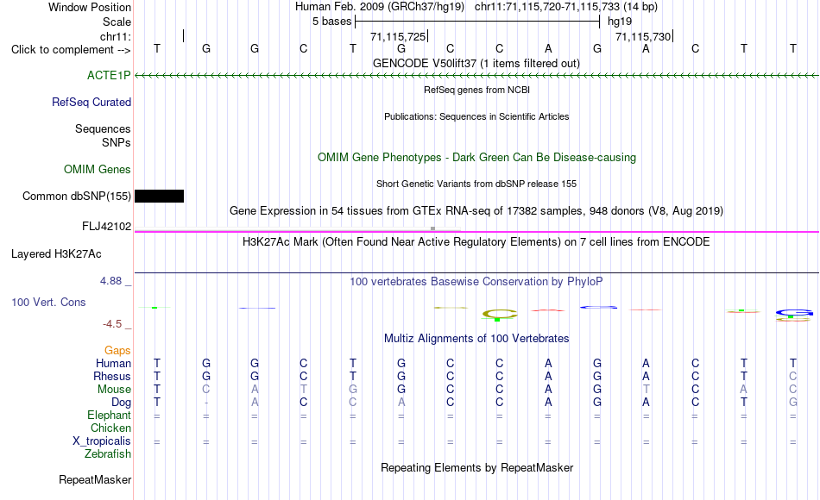
Task: Select the Zebrafish species row label
Action: [108, 453]
